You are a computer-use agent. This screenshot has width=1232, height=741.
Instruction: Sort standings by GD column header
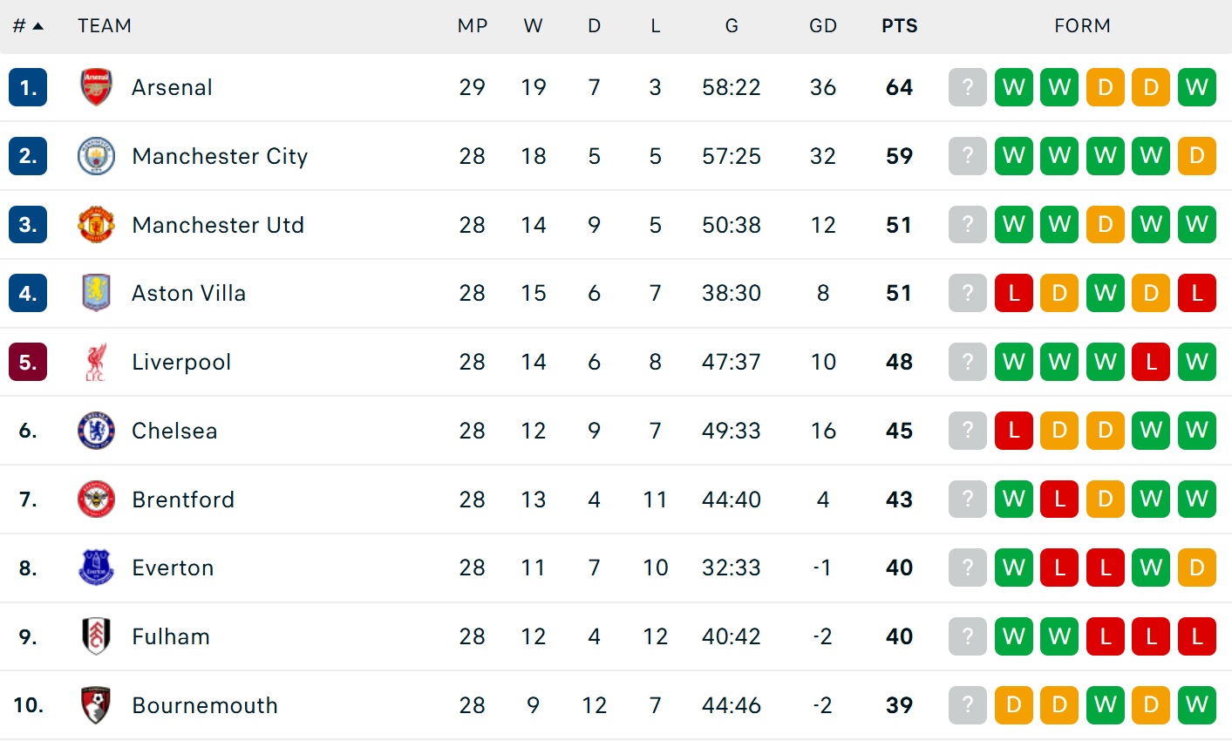(x=822, y=26)
